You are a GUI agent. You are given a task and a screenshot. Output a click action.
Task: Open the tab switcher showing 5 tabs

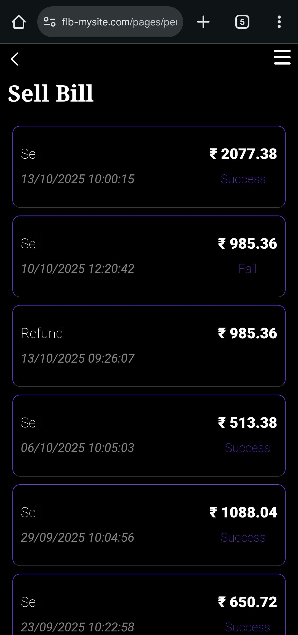point(242,22)
